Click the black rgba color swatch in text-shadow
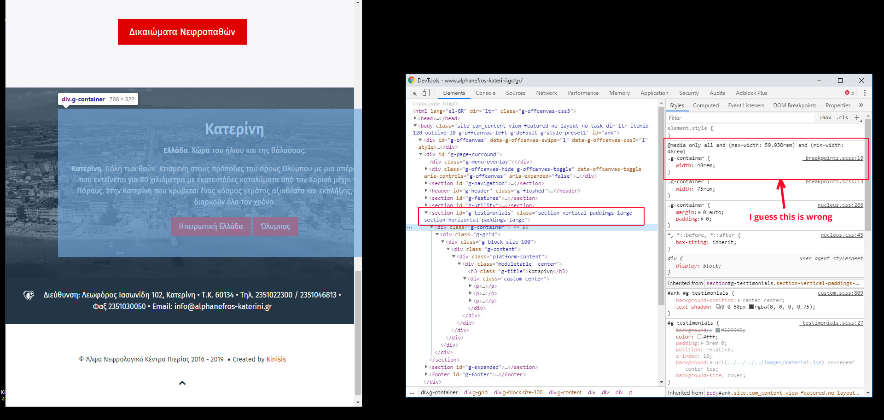Image resolution: width=884 pixels, height=420 pixels. tap(751, 307)
